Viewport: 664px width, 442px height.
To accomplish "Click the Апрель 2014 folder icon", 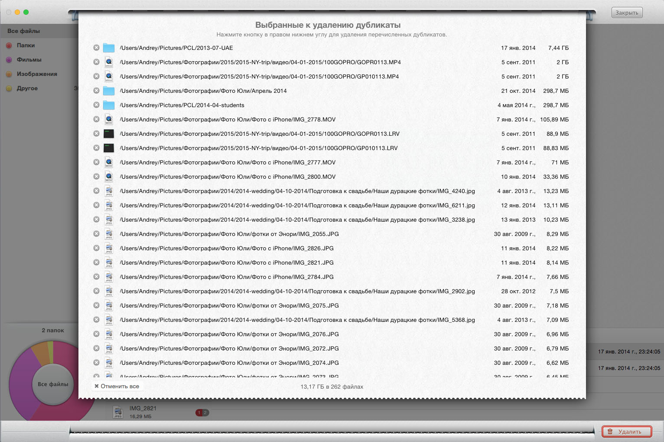I will click(109, 91).
